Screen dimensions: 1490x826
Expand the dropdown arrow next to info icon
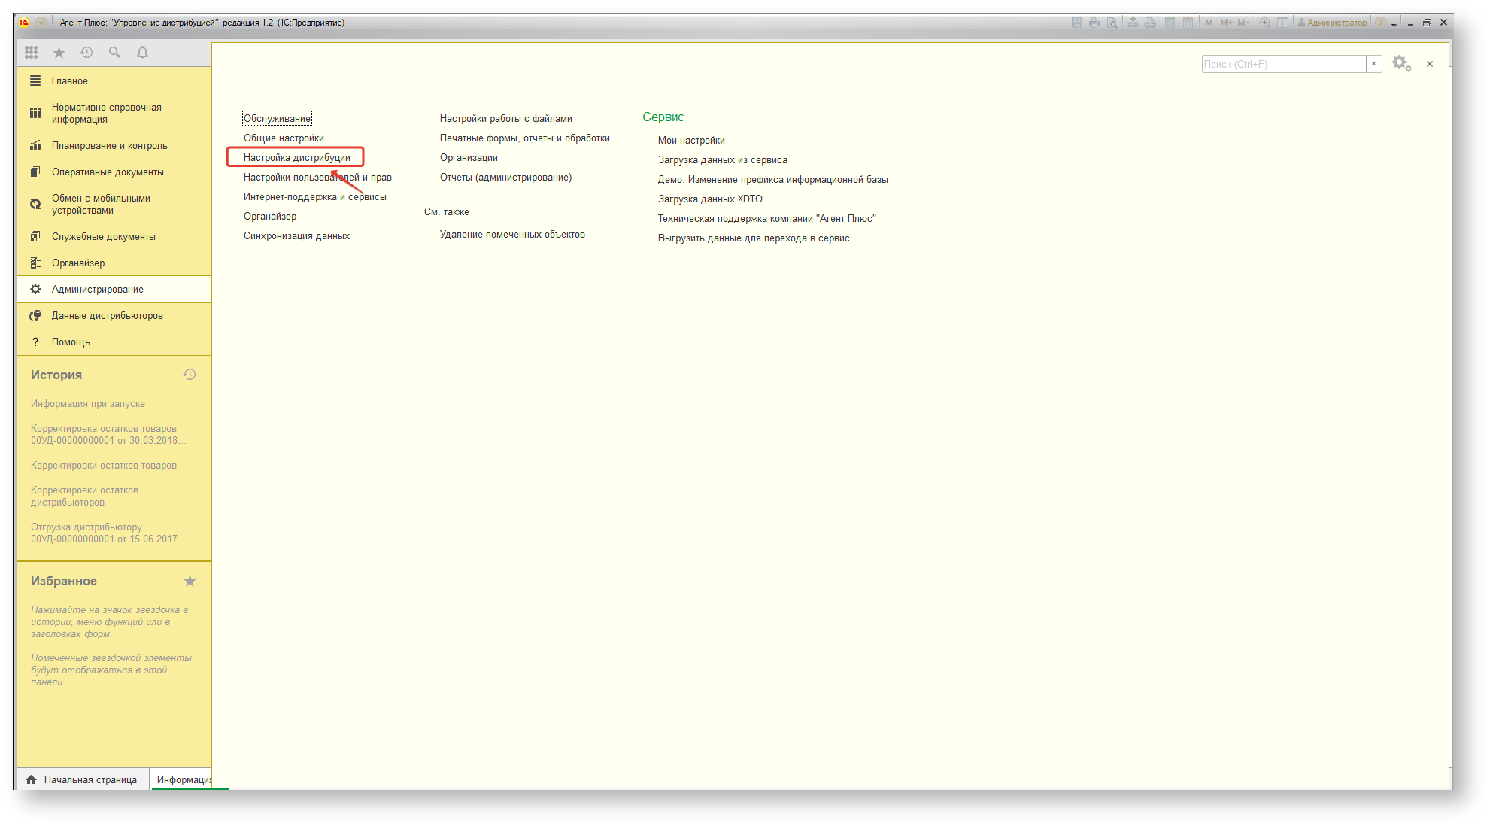pos(1394,24)
